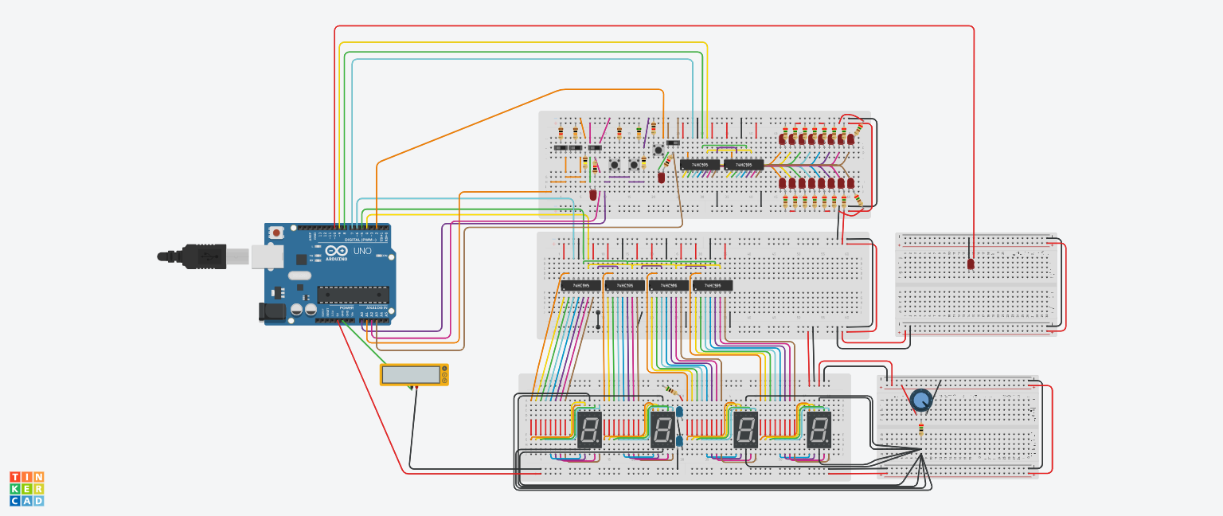Screen dimensions: 1223x516
Task: Select the lone red LED on the right-middle breadboard
Action: pos(973,263)
